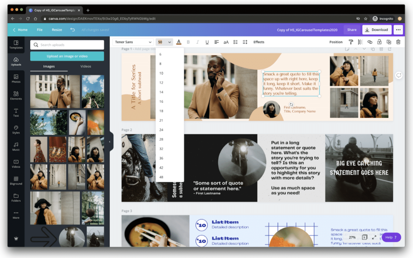413x258 pixels.
Task: Toggle italic formatting
Action: point(198,42)
